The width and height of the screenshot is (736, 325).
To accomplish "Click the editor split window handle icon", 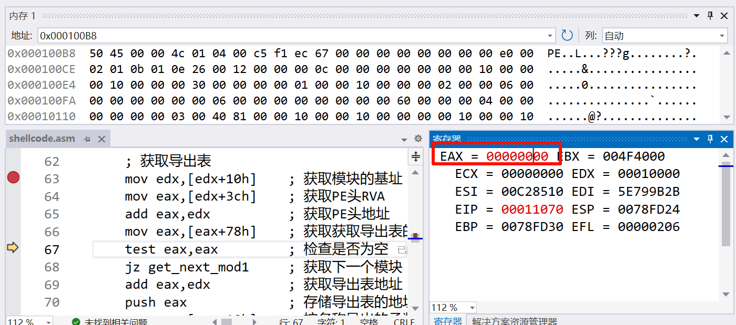I will pos(415,156).
